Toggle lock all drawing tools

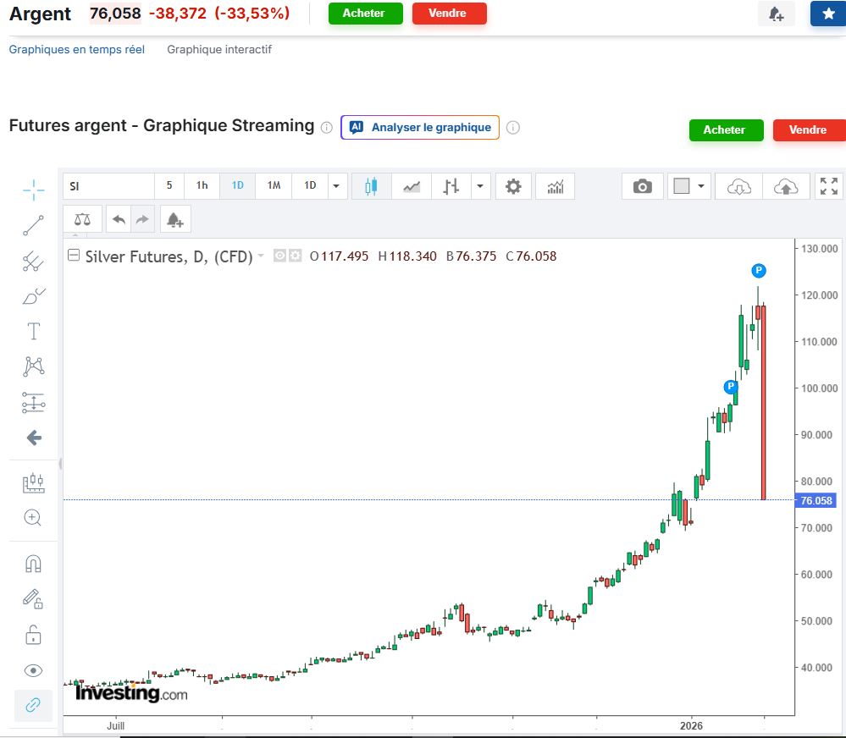pos(34,635)
